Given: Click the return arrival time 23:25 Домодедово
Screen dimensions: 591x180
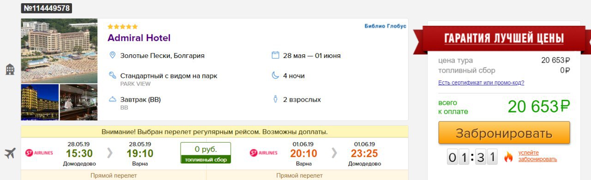Looking at the screenshot, I should pyautogui.click(x=365, y=154).
